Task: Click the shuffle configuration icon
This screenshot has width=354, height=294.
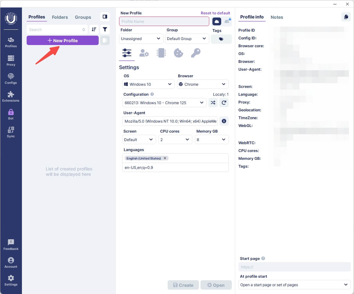Action: [213, 103]
